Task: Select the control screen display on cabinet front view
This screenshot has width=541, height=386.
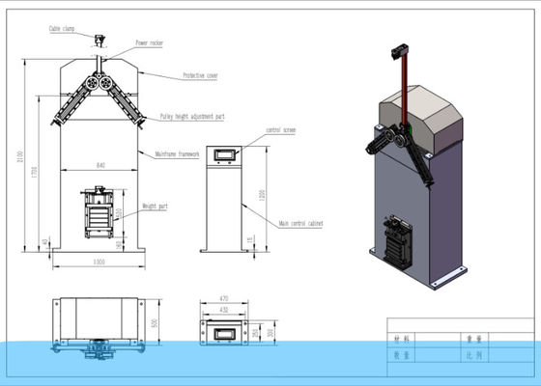Action: pos(224,154)
